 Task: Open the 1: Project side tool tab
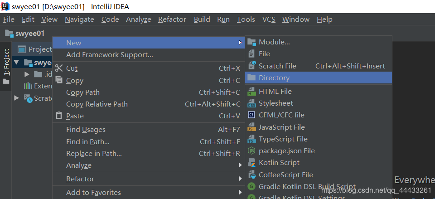pyautogui.click(x=6, y=63)
